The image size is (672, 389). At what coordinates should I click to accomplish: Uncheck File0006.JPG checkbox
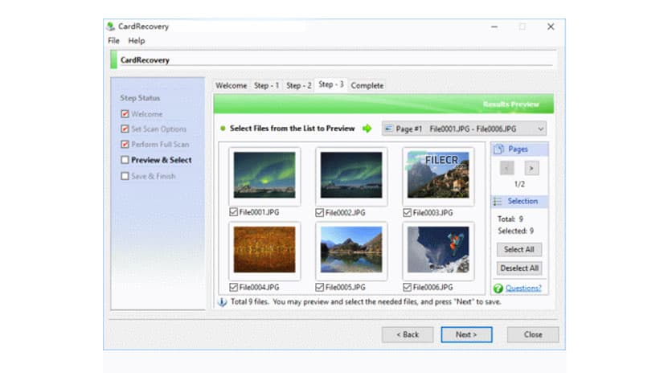tap(408, 287)
